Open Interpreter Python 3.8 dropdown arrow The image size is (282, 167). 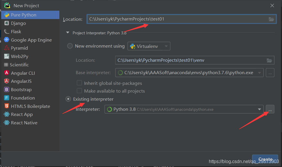pos(259,109)
